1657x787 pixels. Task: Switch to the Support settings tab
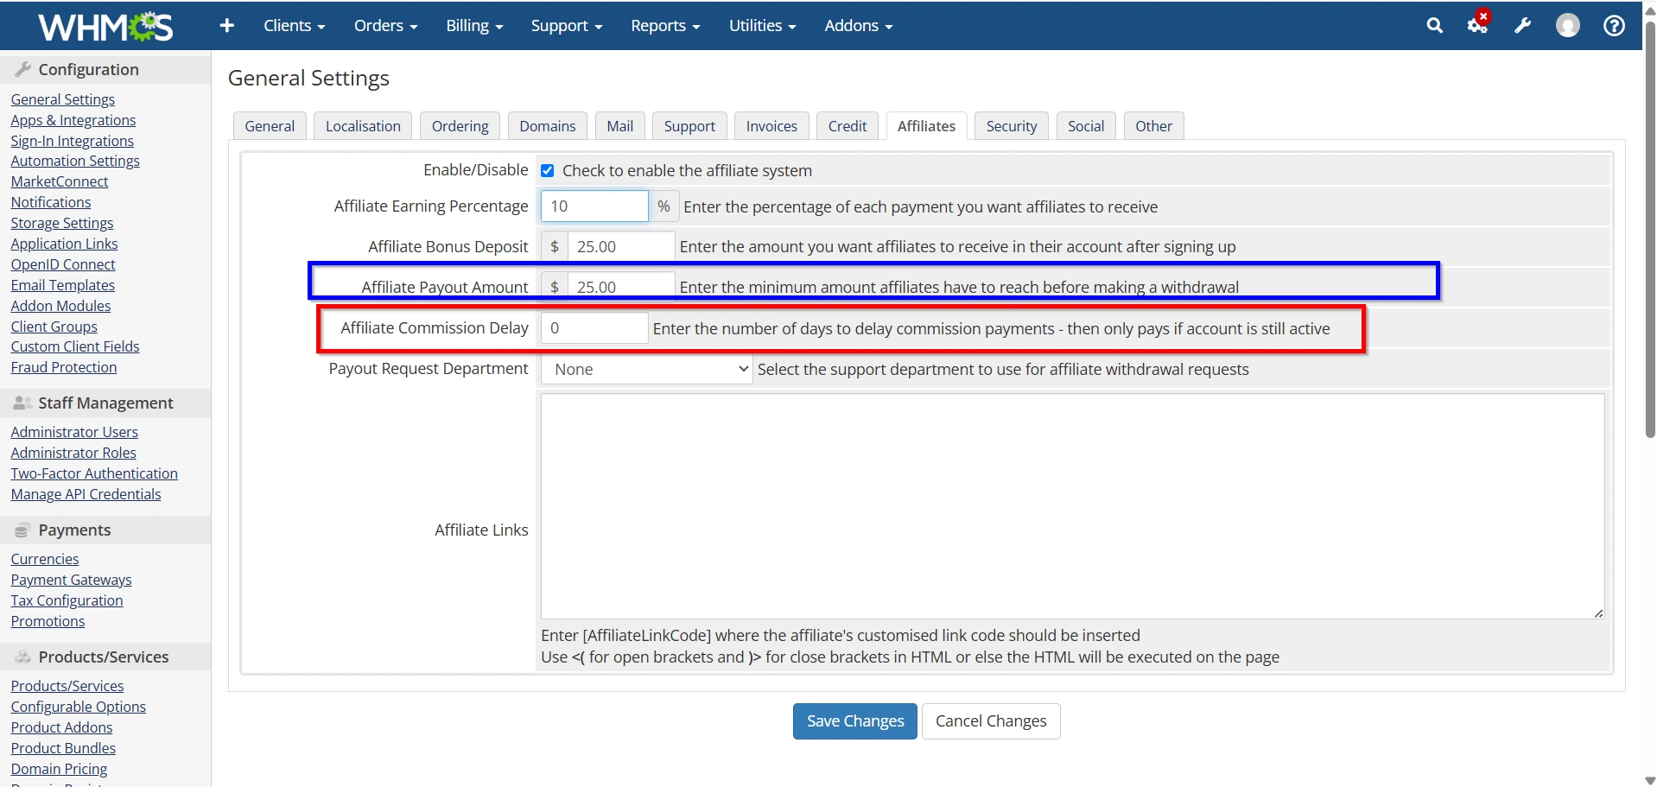689,126
